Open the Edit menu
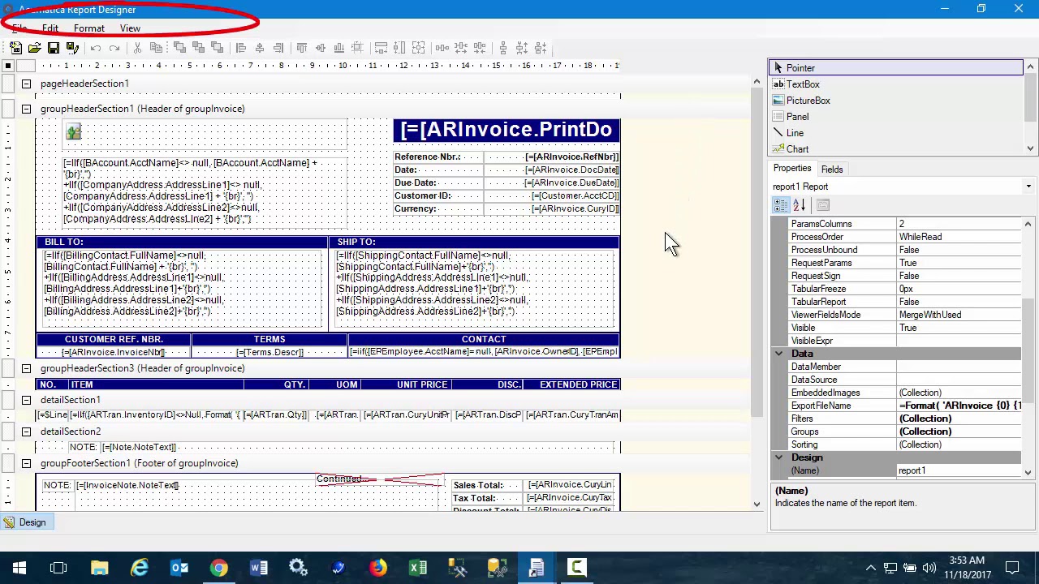The width and height of the screenshot is (1039, 584). (x=50, y=28)
